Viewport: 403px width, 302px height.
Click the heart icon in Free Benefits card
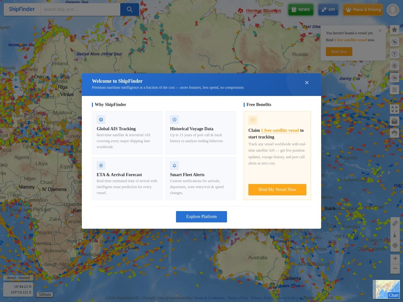[x=253, y=120]
